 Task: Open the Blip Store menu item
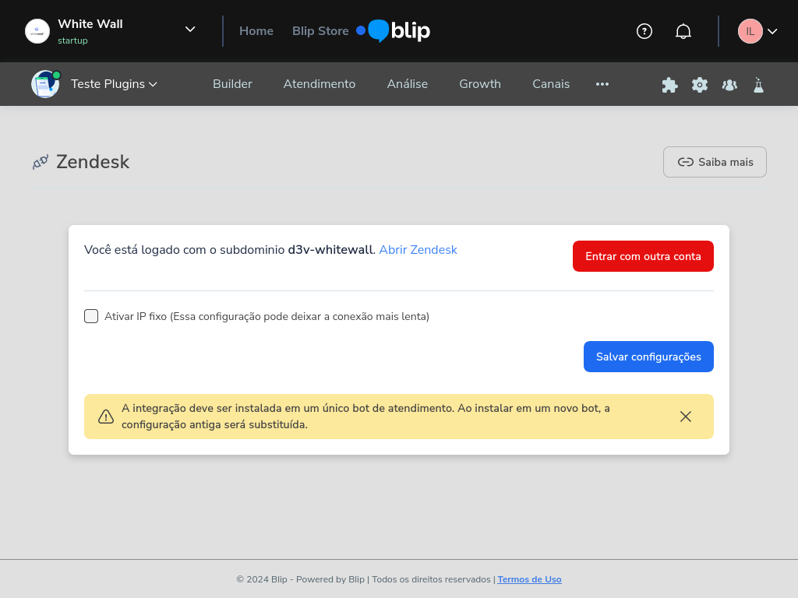[320, 31]
